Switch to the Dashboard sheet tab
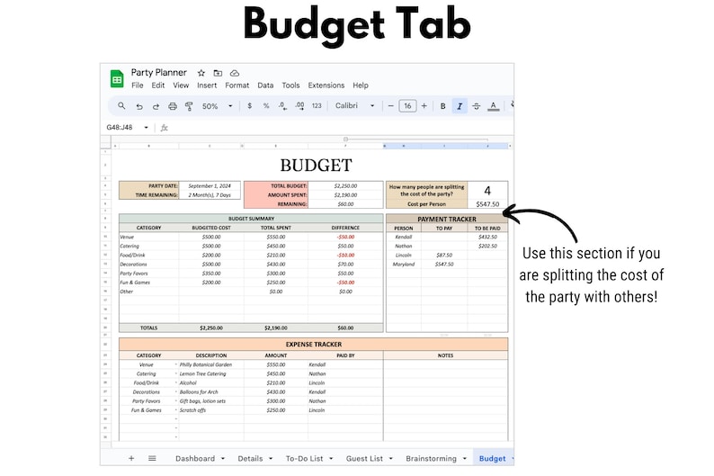This screenshot has height=476, width=714. click(195, 459)
